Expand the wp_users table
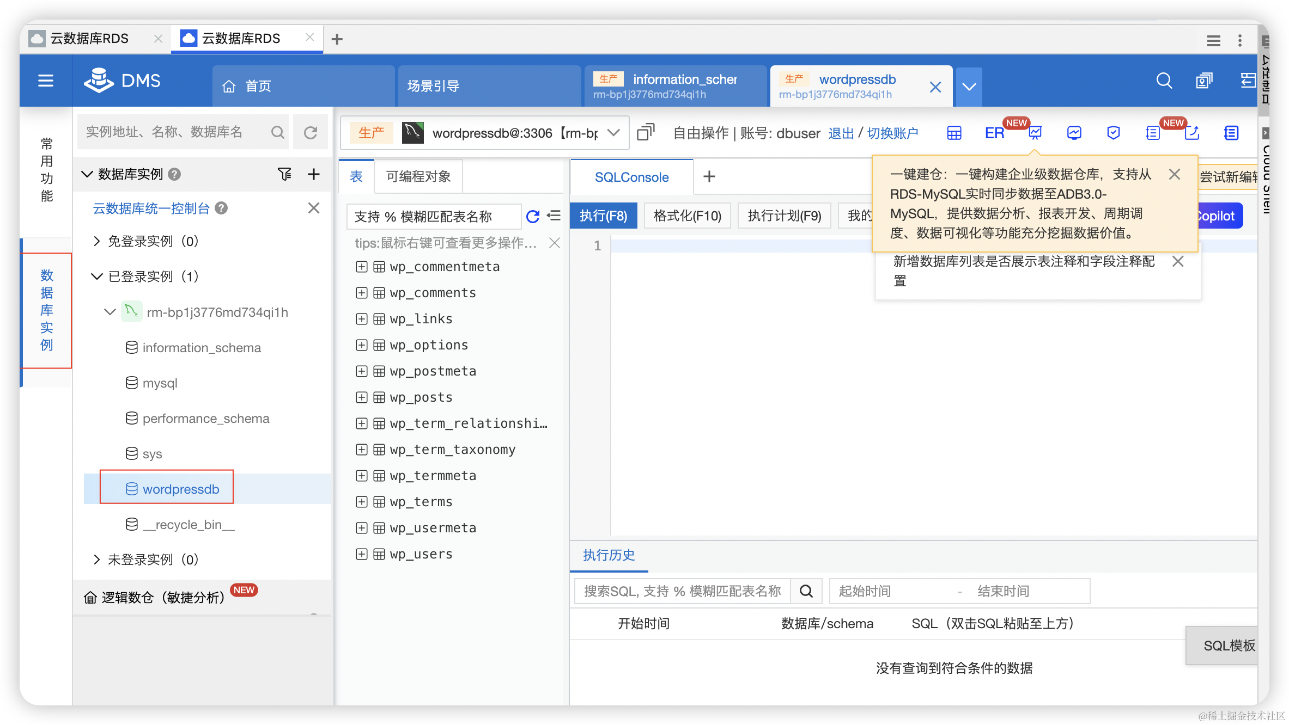The height and width of the screenshot is (725, 1289). point(361,554)
